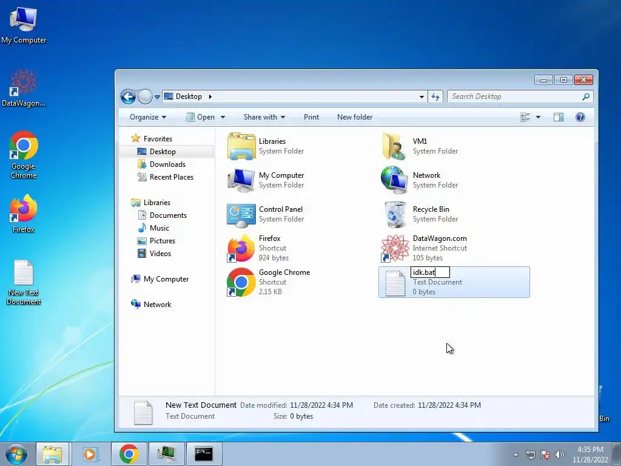
Task: Click the details pane document thumbnail
Action: 143,413
